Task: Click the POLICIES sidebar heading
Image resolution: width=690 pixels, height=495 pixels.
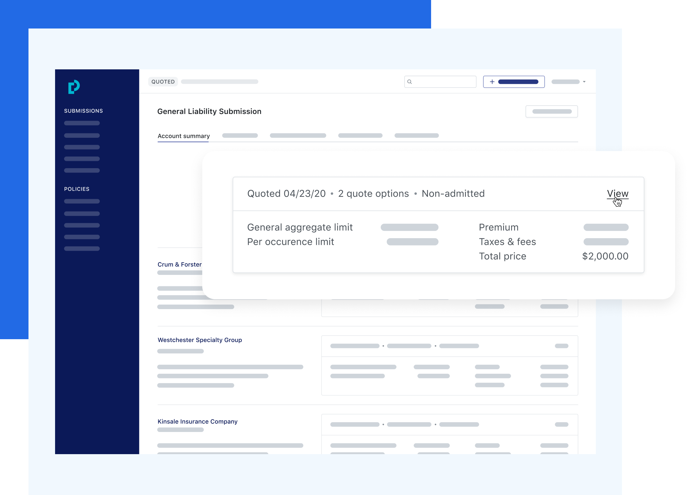Action: (77, 189)
